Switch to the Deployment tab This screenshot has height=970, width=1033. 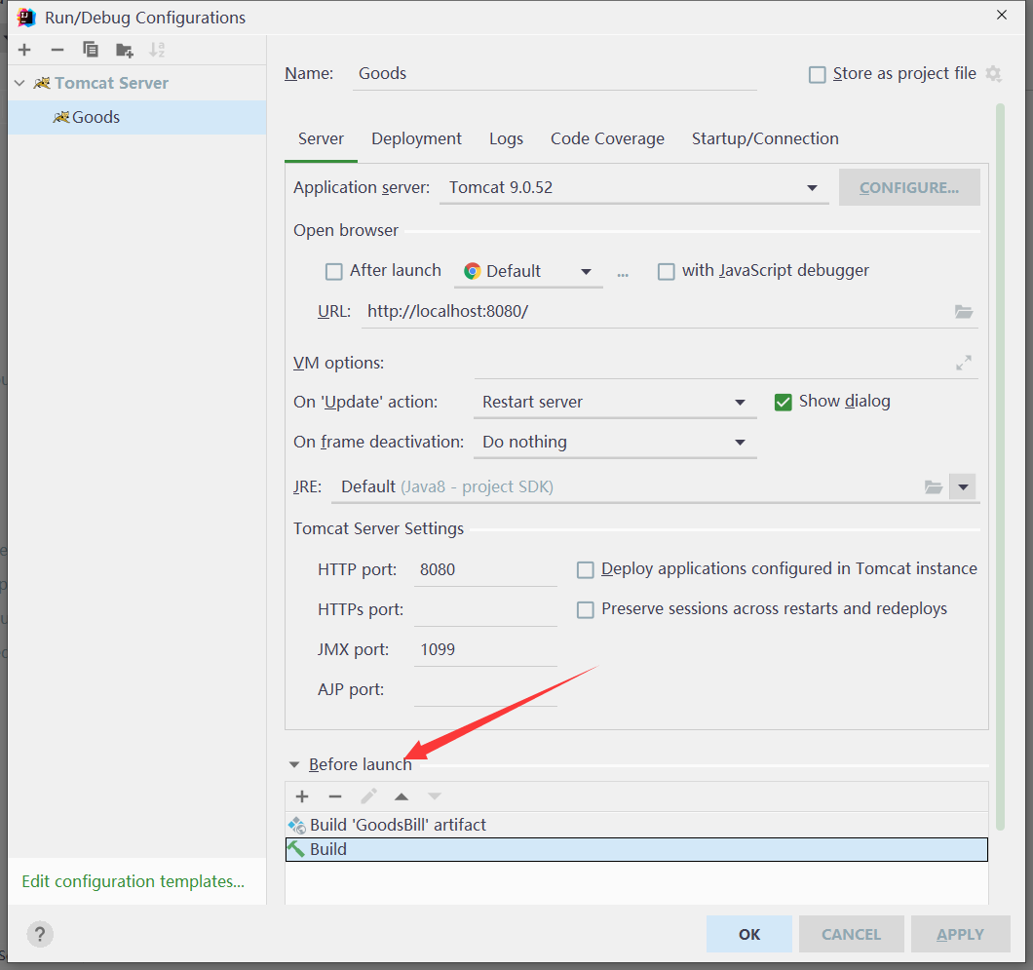coord(416,139)
